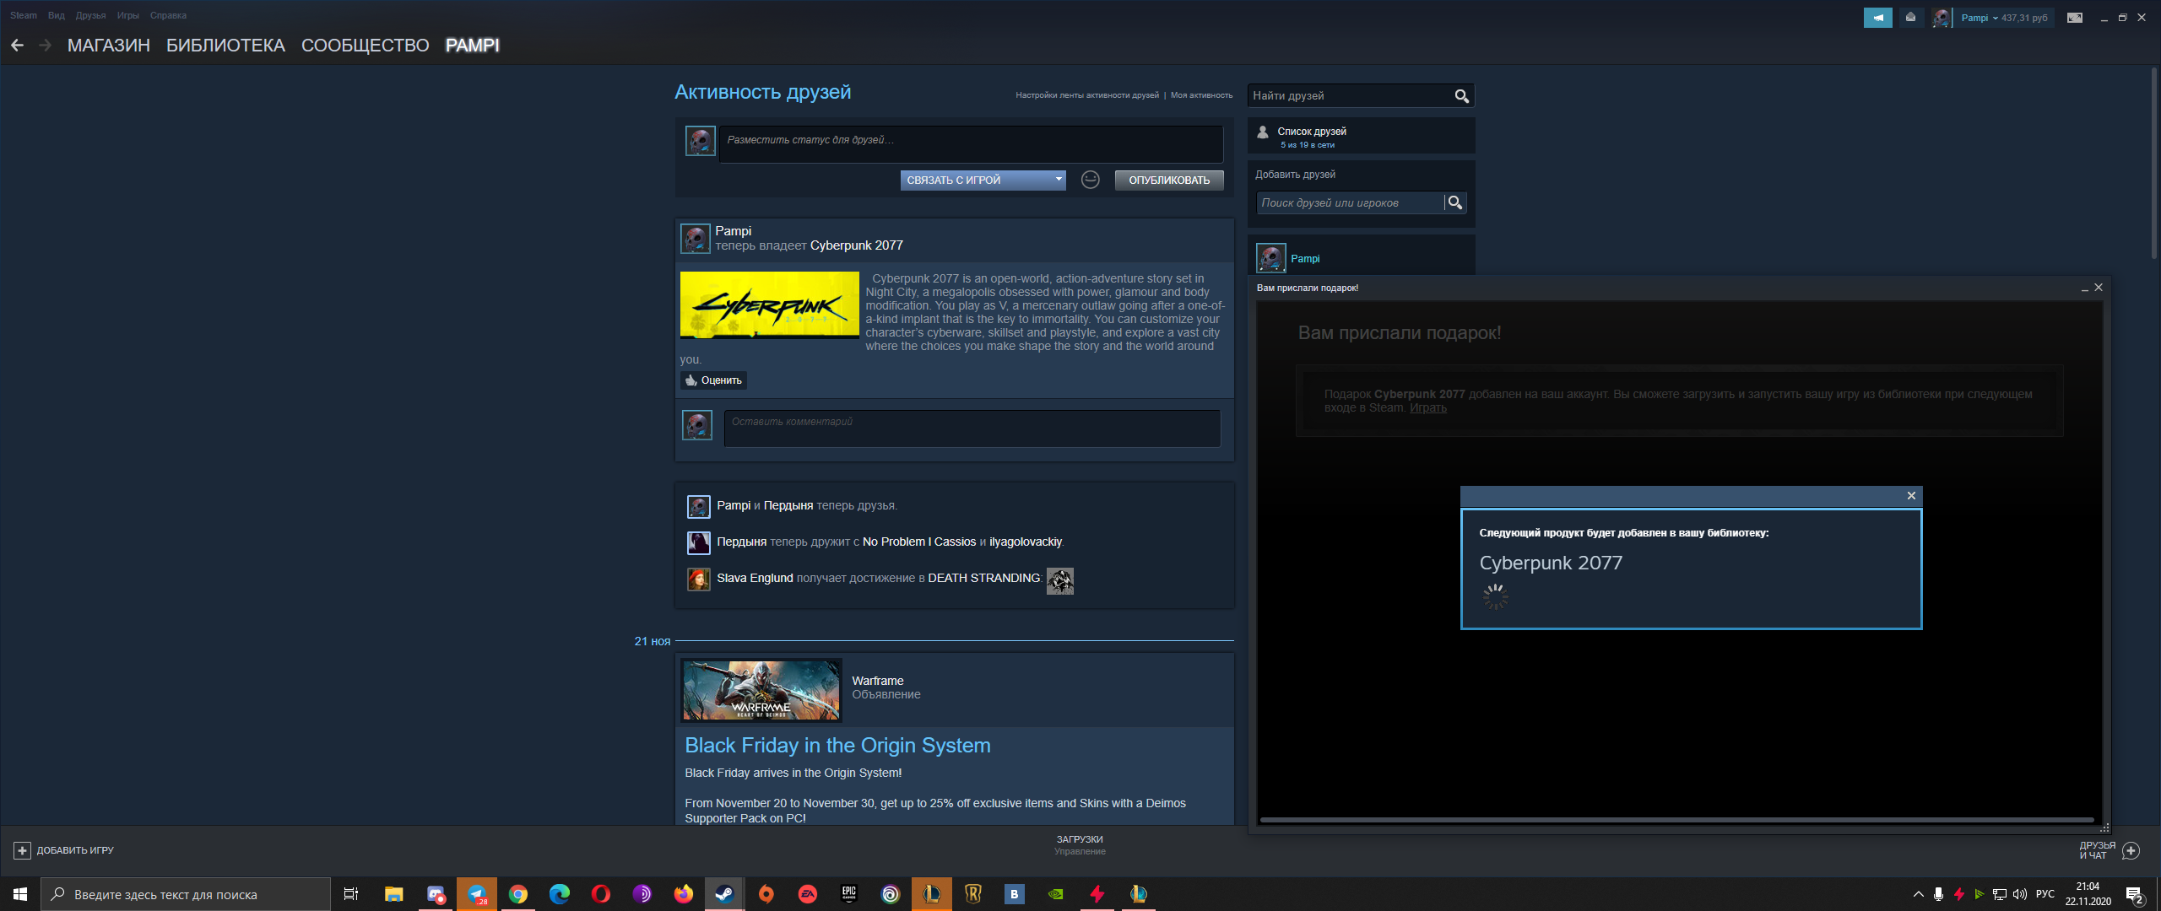Image resolution: width=2161 pixels, height=911 pixels.
Task: Open ilyagolovackiy's profile link
Action: [x=1026, y=542]
